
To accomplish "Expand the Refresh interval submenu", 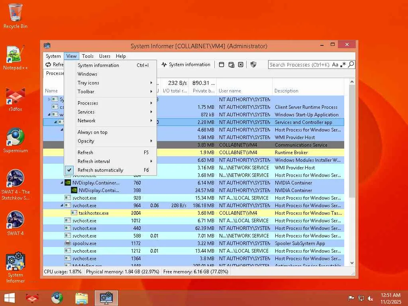I will point(110,161).
